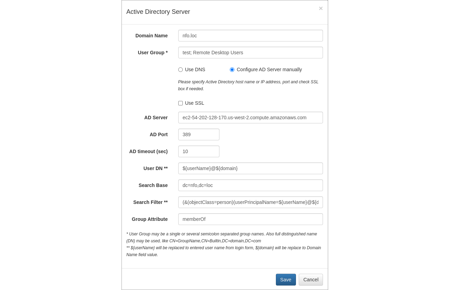This screenshot has width=450, height=290.
Task: Click the Domain Name input field
Action: tap(250, 36)
